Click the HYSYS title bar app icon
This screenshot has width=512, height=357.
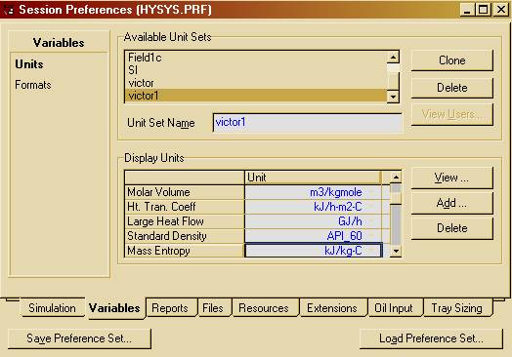(9, 10)
